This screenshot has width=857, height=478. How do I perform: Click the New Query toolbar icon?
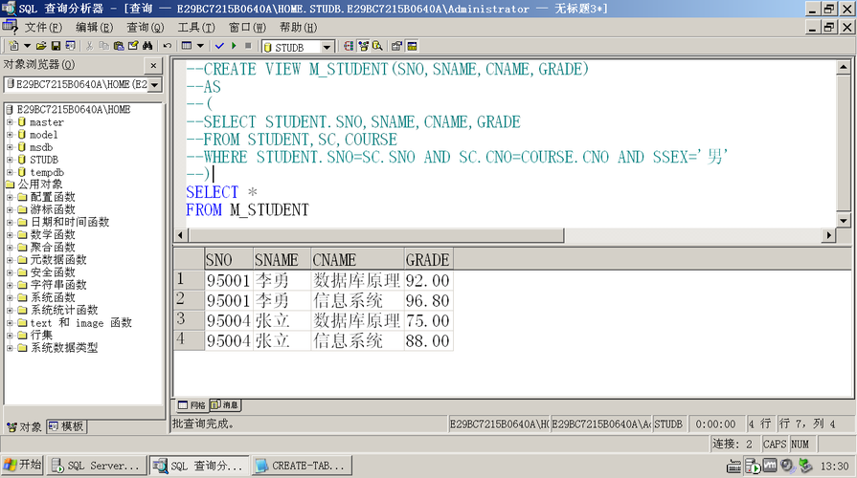coord(13,47)
